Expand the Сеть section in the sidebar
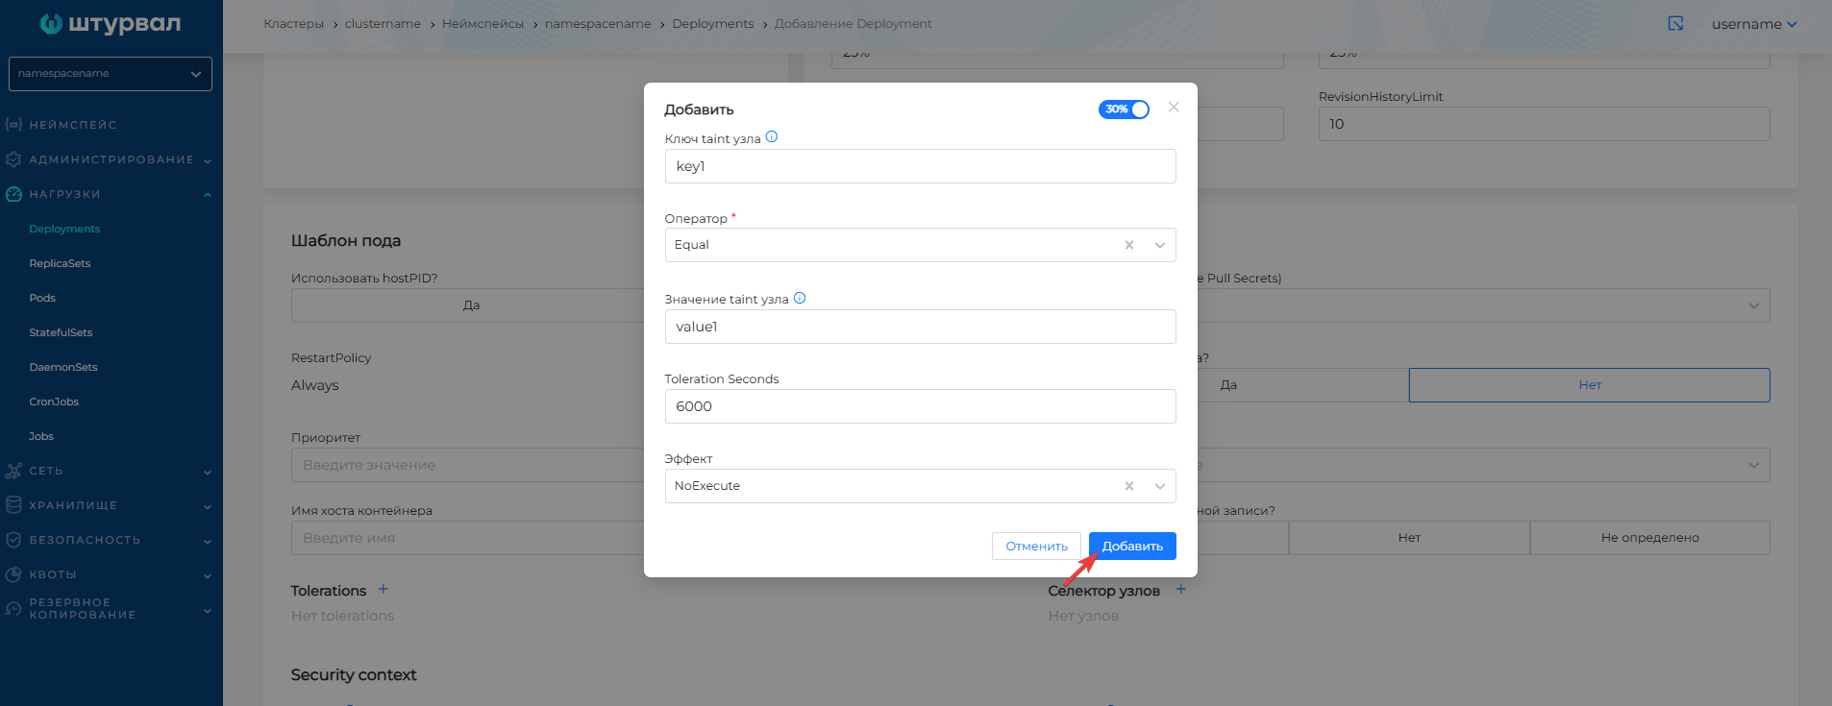 106,471
